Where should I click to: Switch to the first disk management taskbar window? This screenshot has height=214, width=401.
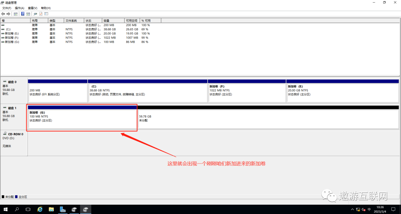[x=74, y=210]
